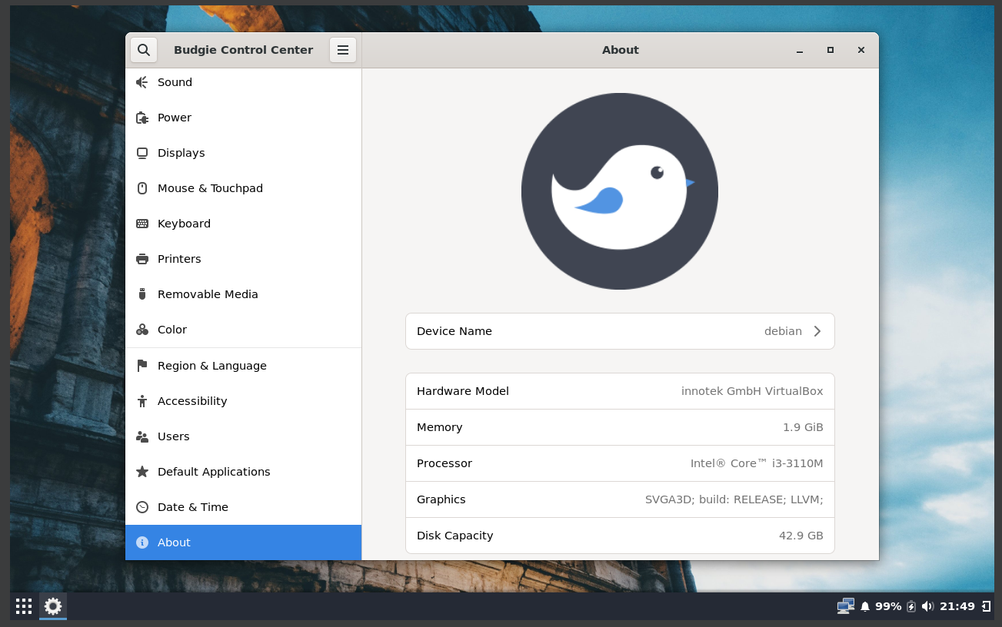Open the Removable Media icon

(x=141, y=294)
